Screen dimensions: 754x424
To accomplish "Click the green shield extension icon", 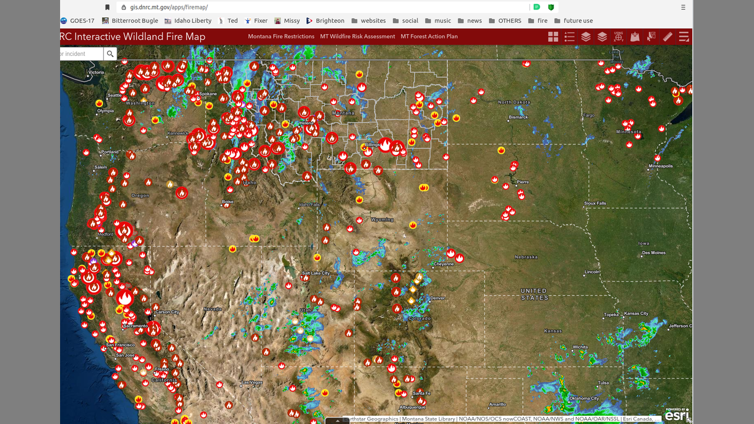I will pyautogui.click(x=551, y=7).
